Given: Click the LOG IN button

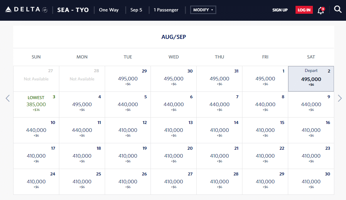Looking at the screenshot, I should tap(304, 10).
